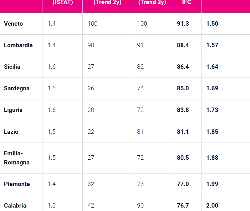
Task: Click the ISTAT column header
Action: (62, 3)
